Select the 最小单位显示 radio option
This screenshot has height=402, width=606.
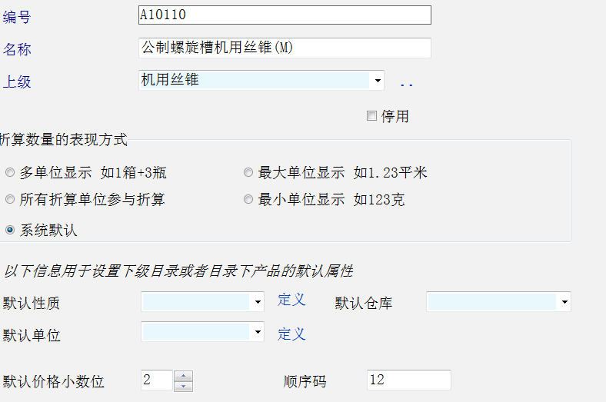248,200
